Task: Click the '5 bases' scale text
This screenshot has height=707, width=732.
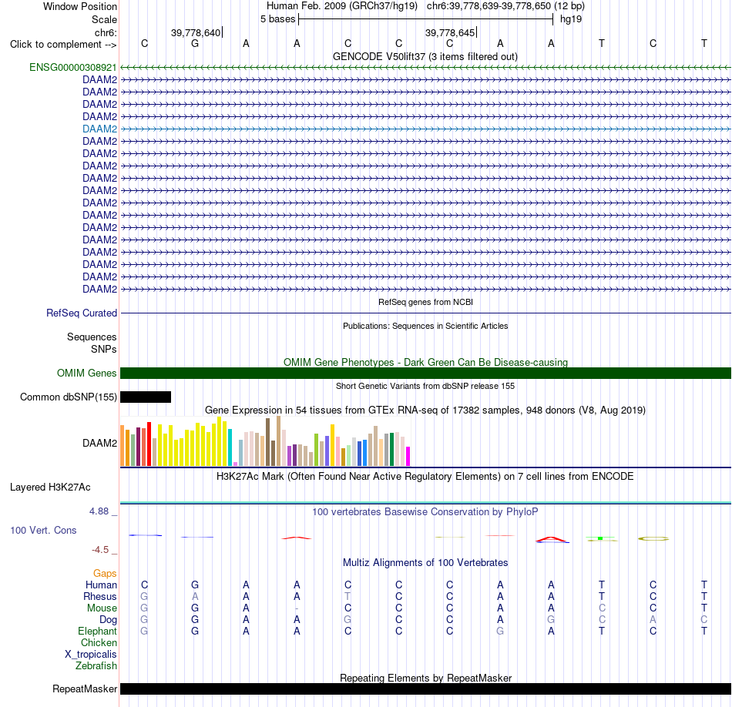Action: coord(277,19)
